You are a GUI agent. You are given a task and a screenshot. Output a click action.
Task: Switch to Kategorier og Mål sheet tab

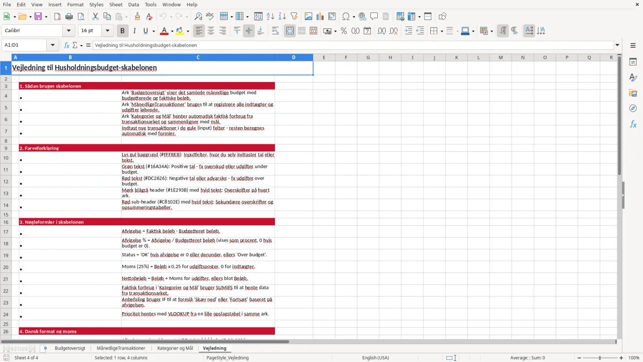click(x=175, y=348)
